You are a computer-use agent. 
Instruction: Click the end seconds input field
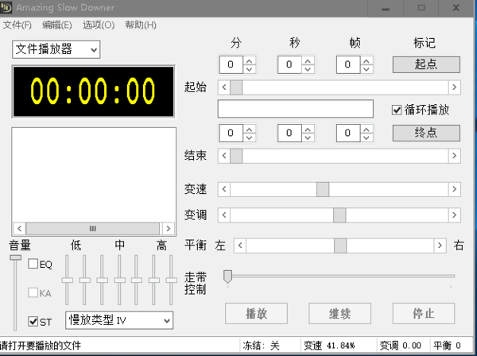(x=289, y=133)
